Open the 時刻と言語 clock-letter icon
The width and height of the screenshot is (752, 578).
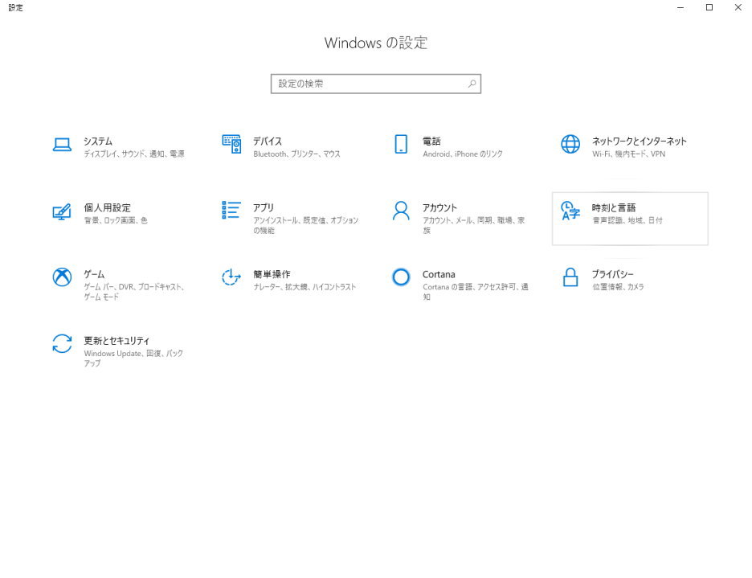(570, 211)
